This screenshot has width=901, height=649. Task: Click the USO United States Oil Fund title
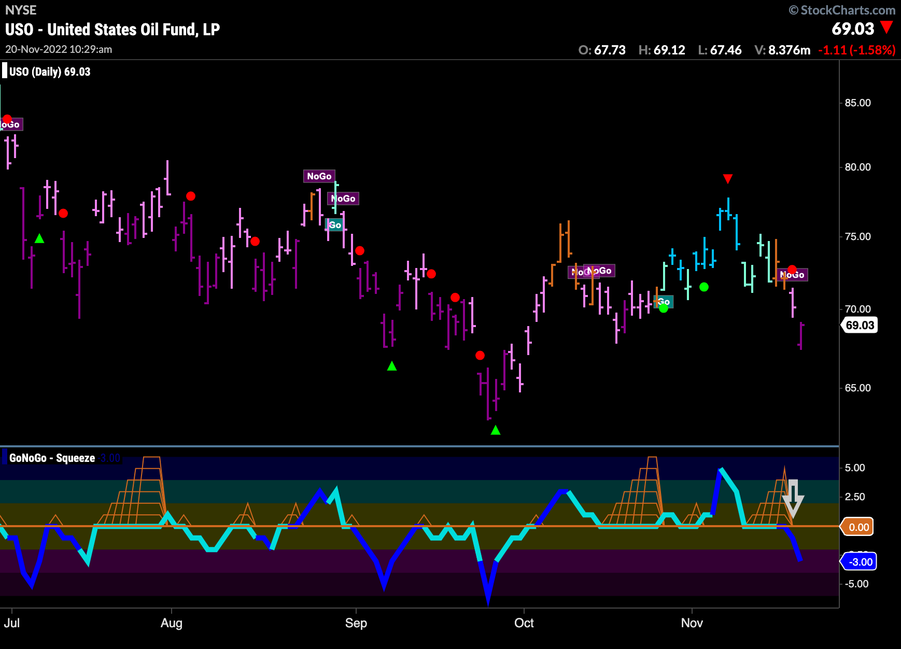112,30
